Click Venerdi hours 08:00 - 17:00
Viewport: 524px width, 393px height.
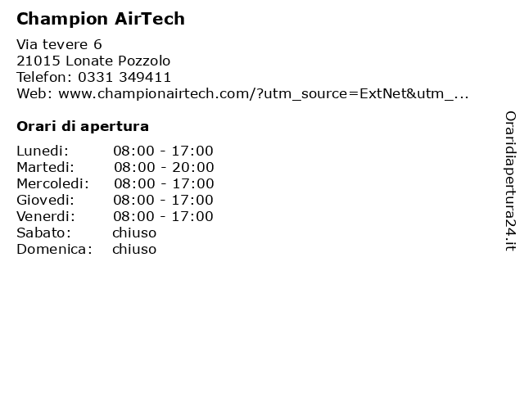pyautogui.click(x=163, y=216)
